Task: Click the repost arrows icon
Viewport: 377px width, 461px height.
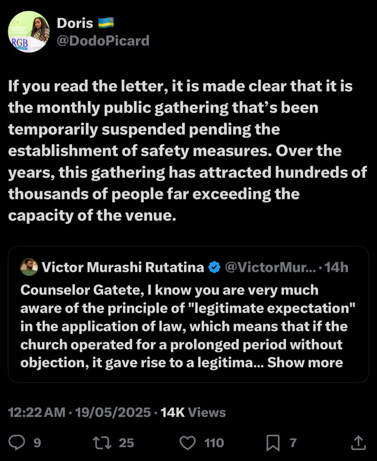Action: coord(101,442)
